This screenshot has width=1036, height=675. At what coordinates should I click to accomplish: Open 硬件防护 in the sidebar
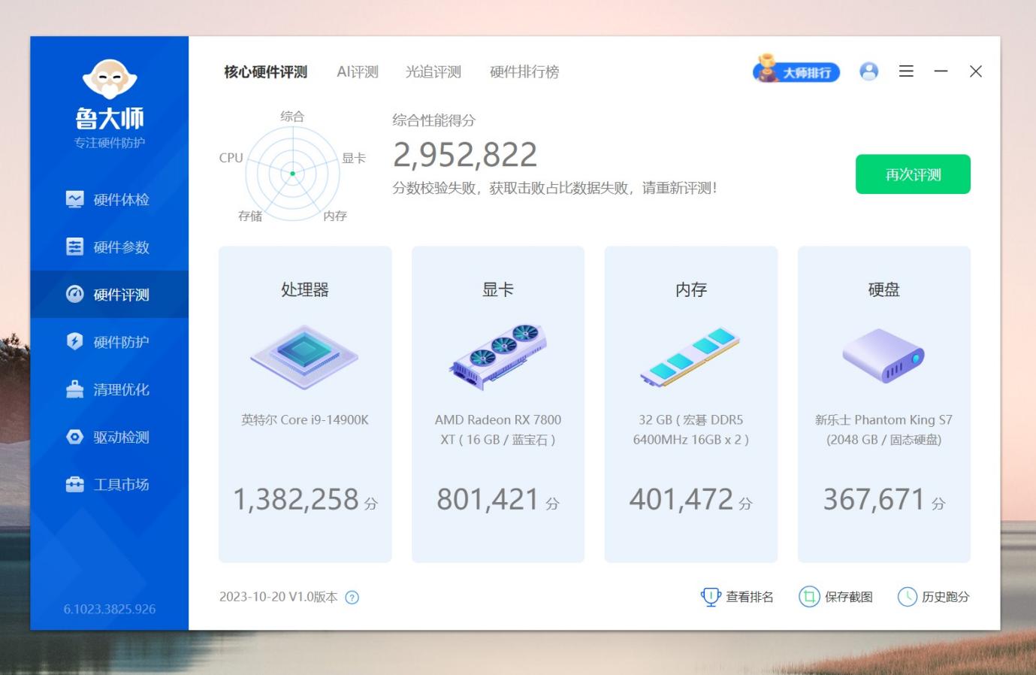tap(109, 341)
